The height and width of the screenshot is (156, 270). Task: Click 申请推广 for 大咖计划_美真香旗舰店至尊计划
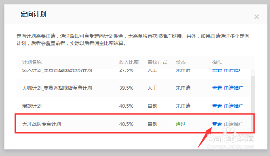(x=234, y=88)
